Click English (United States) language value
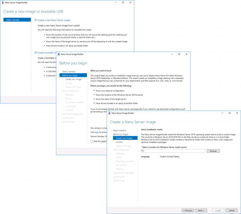Viewport: 241px width, 214px height. click(170, 156)
